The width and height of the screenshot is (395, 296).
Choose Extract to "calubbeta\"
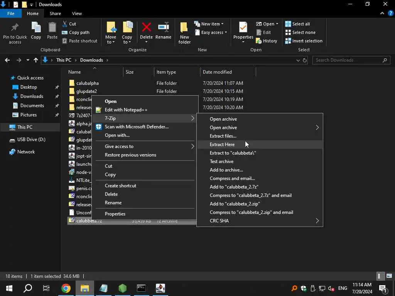pos(260,153)
